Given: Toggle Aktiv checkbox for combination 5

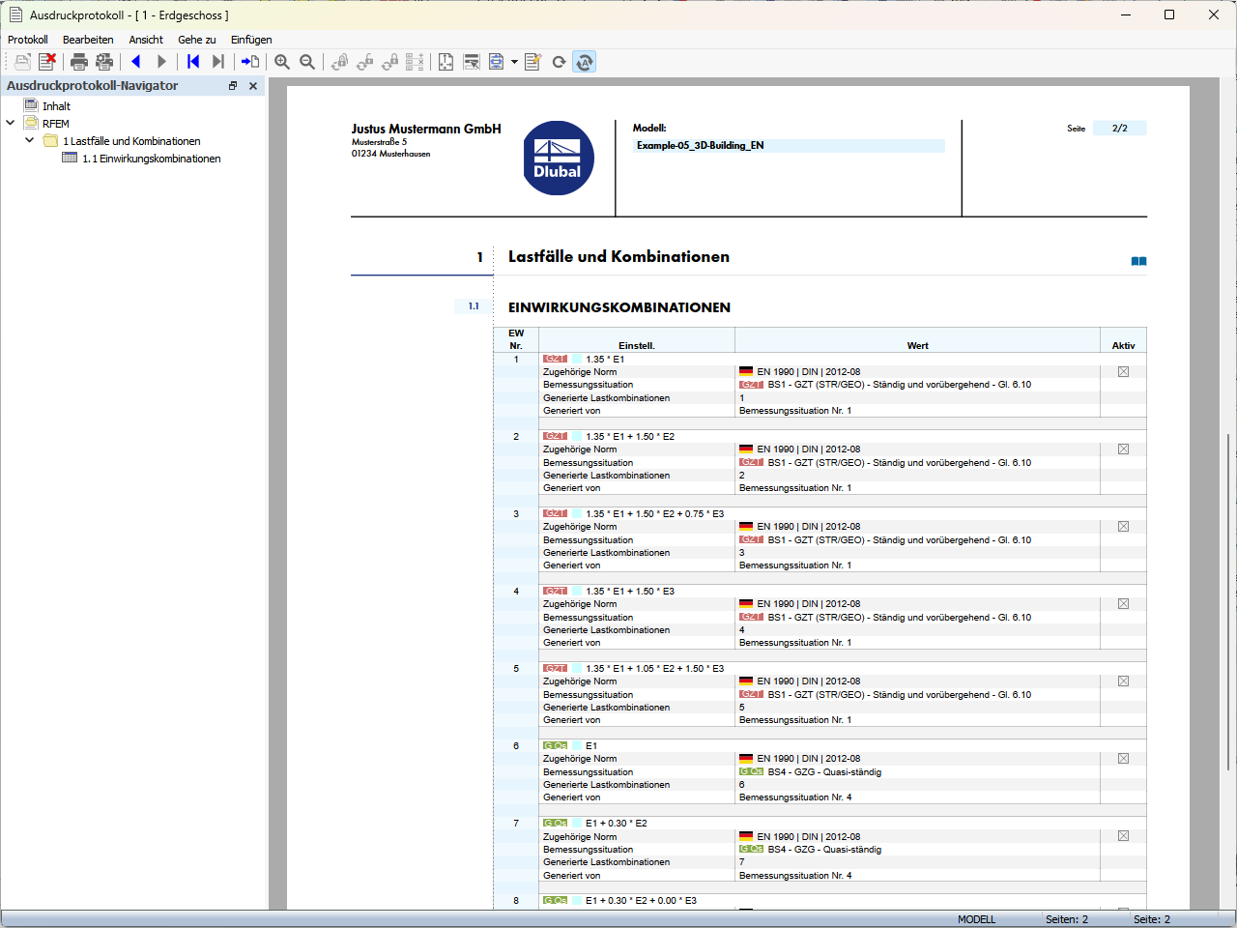Looking at the screenshot, I should 1123,681.
